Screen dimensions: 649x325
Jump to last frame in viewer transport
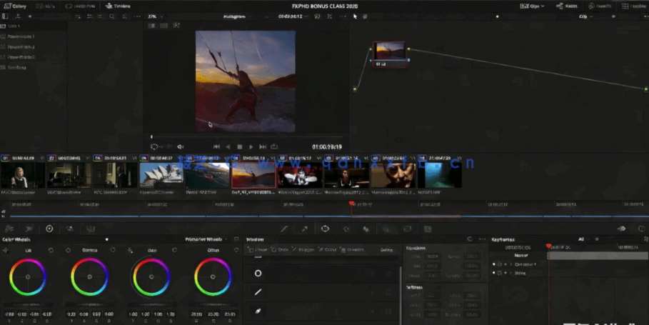(x=263, y=146)
